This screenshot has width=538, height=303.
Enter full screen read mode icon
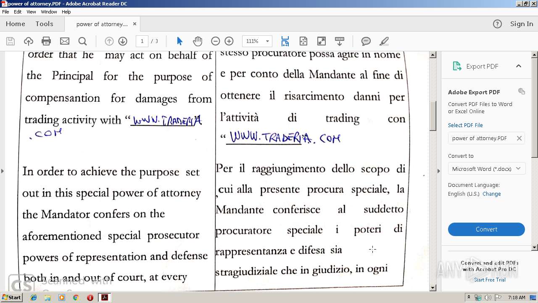click(321, 41)
